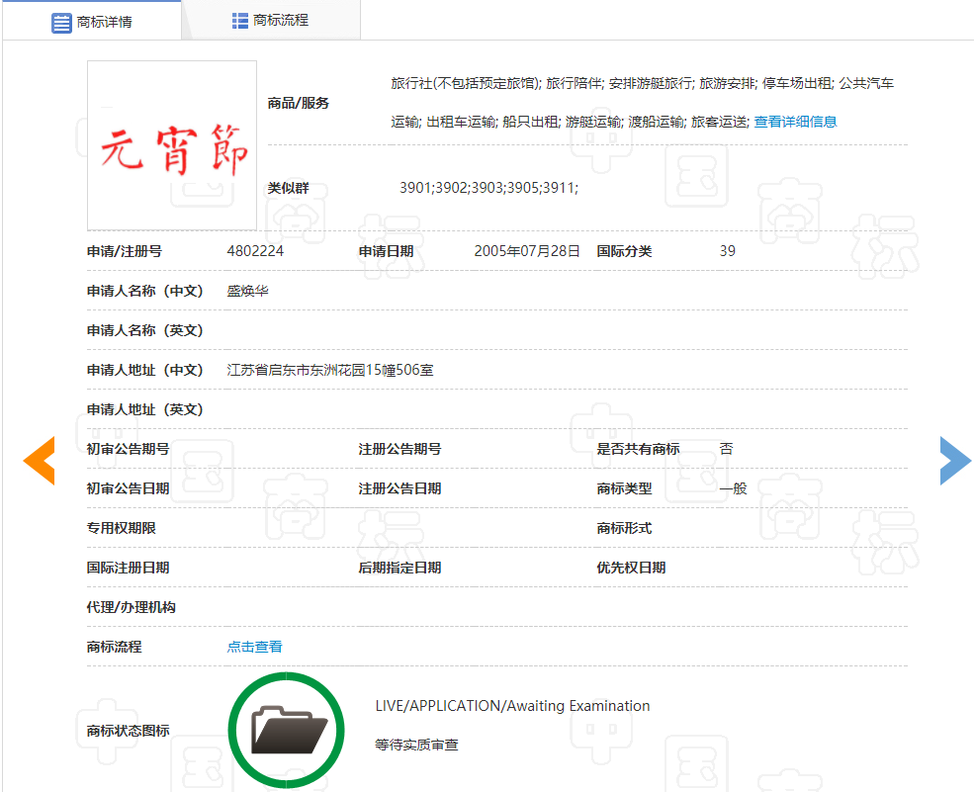This screenshot has height=792, width=974.
Task: Select the registration number 4802224
Action: pos(255,251)
